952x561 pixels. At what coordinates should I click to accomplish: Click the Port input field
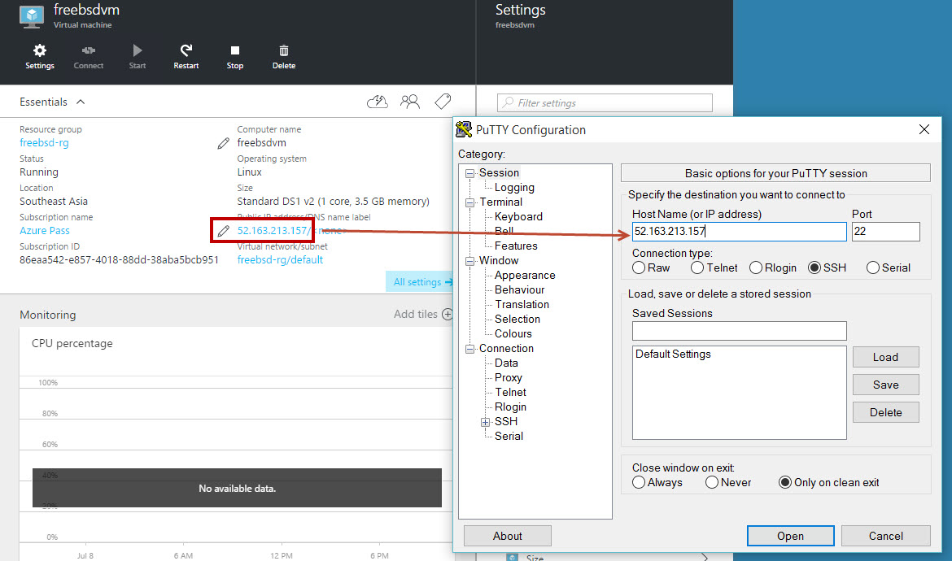point(886,231)
